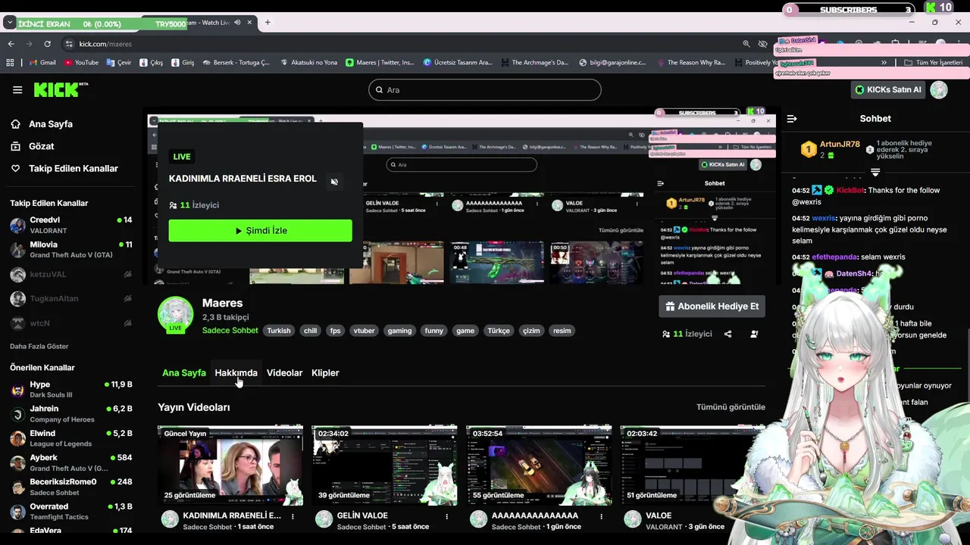Click the vtuber tag

pos(364,331)
